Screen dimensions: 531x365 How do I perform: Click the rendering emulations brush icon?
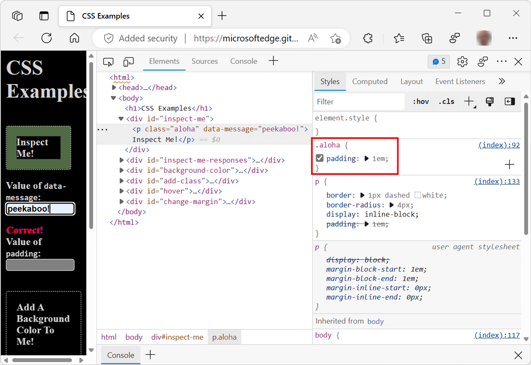click(490, 102)
